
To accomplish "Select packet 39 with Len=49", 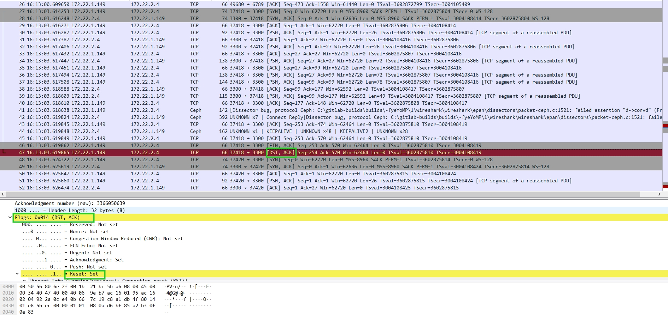I will tap(331, 96).
